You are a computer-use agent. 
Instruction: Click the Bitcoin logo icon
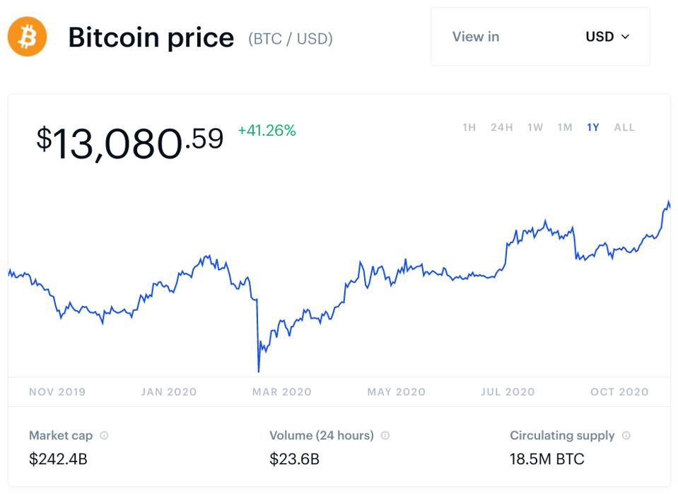[x=26, y=37]
